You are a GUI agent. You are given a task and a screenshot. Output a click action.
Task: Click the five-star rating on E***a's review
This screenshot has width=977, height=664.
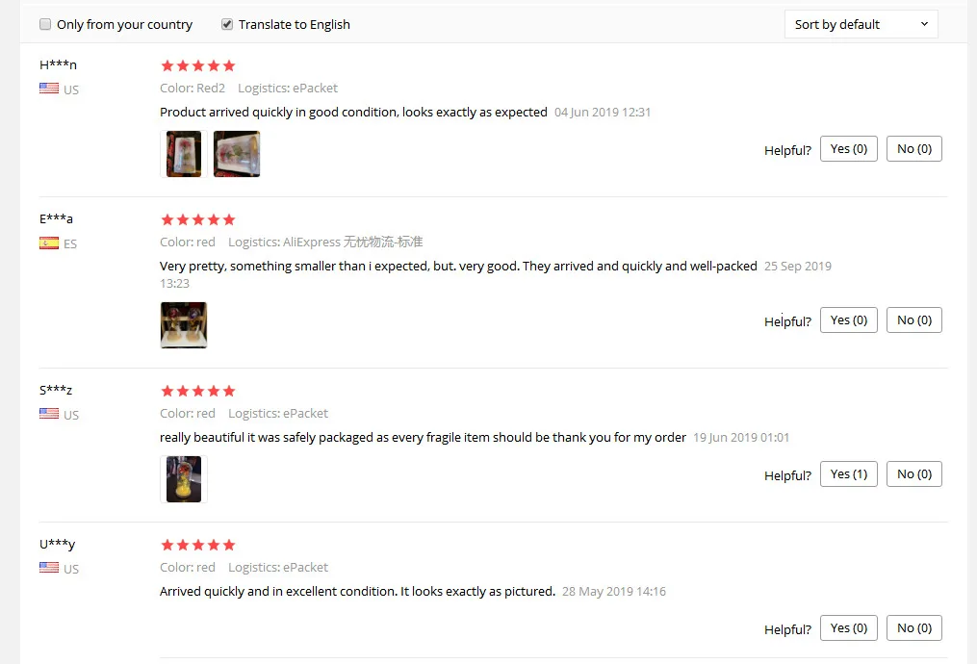point(198,219)
